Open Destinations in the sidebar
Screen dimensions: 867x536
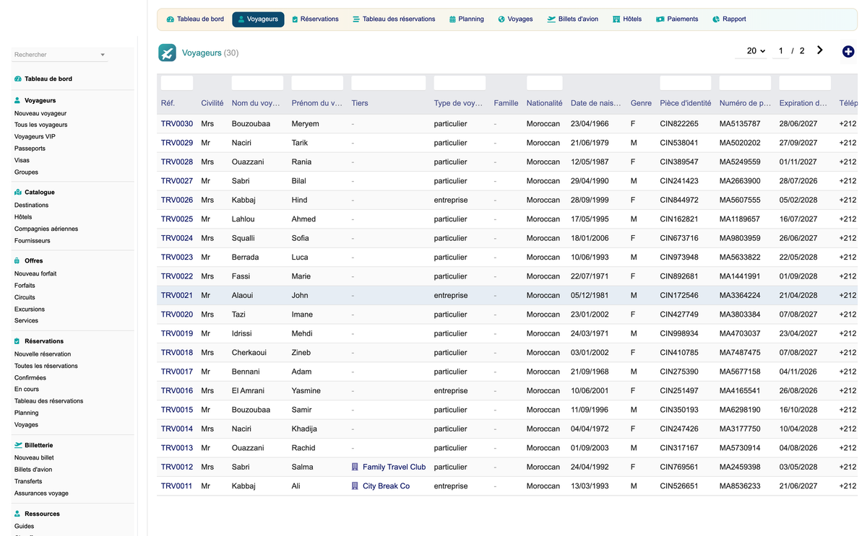31,205
